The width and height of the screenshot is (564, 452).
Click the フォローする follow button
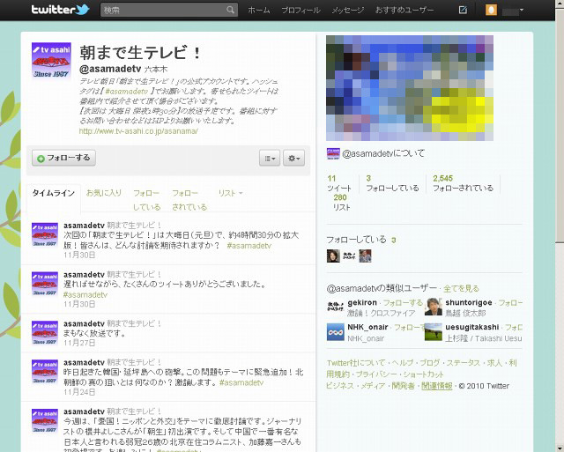[x=63, y=158]
